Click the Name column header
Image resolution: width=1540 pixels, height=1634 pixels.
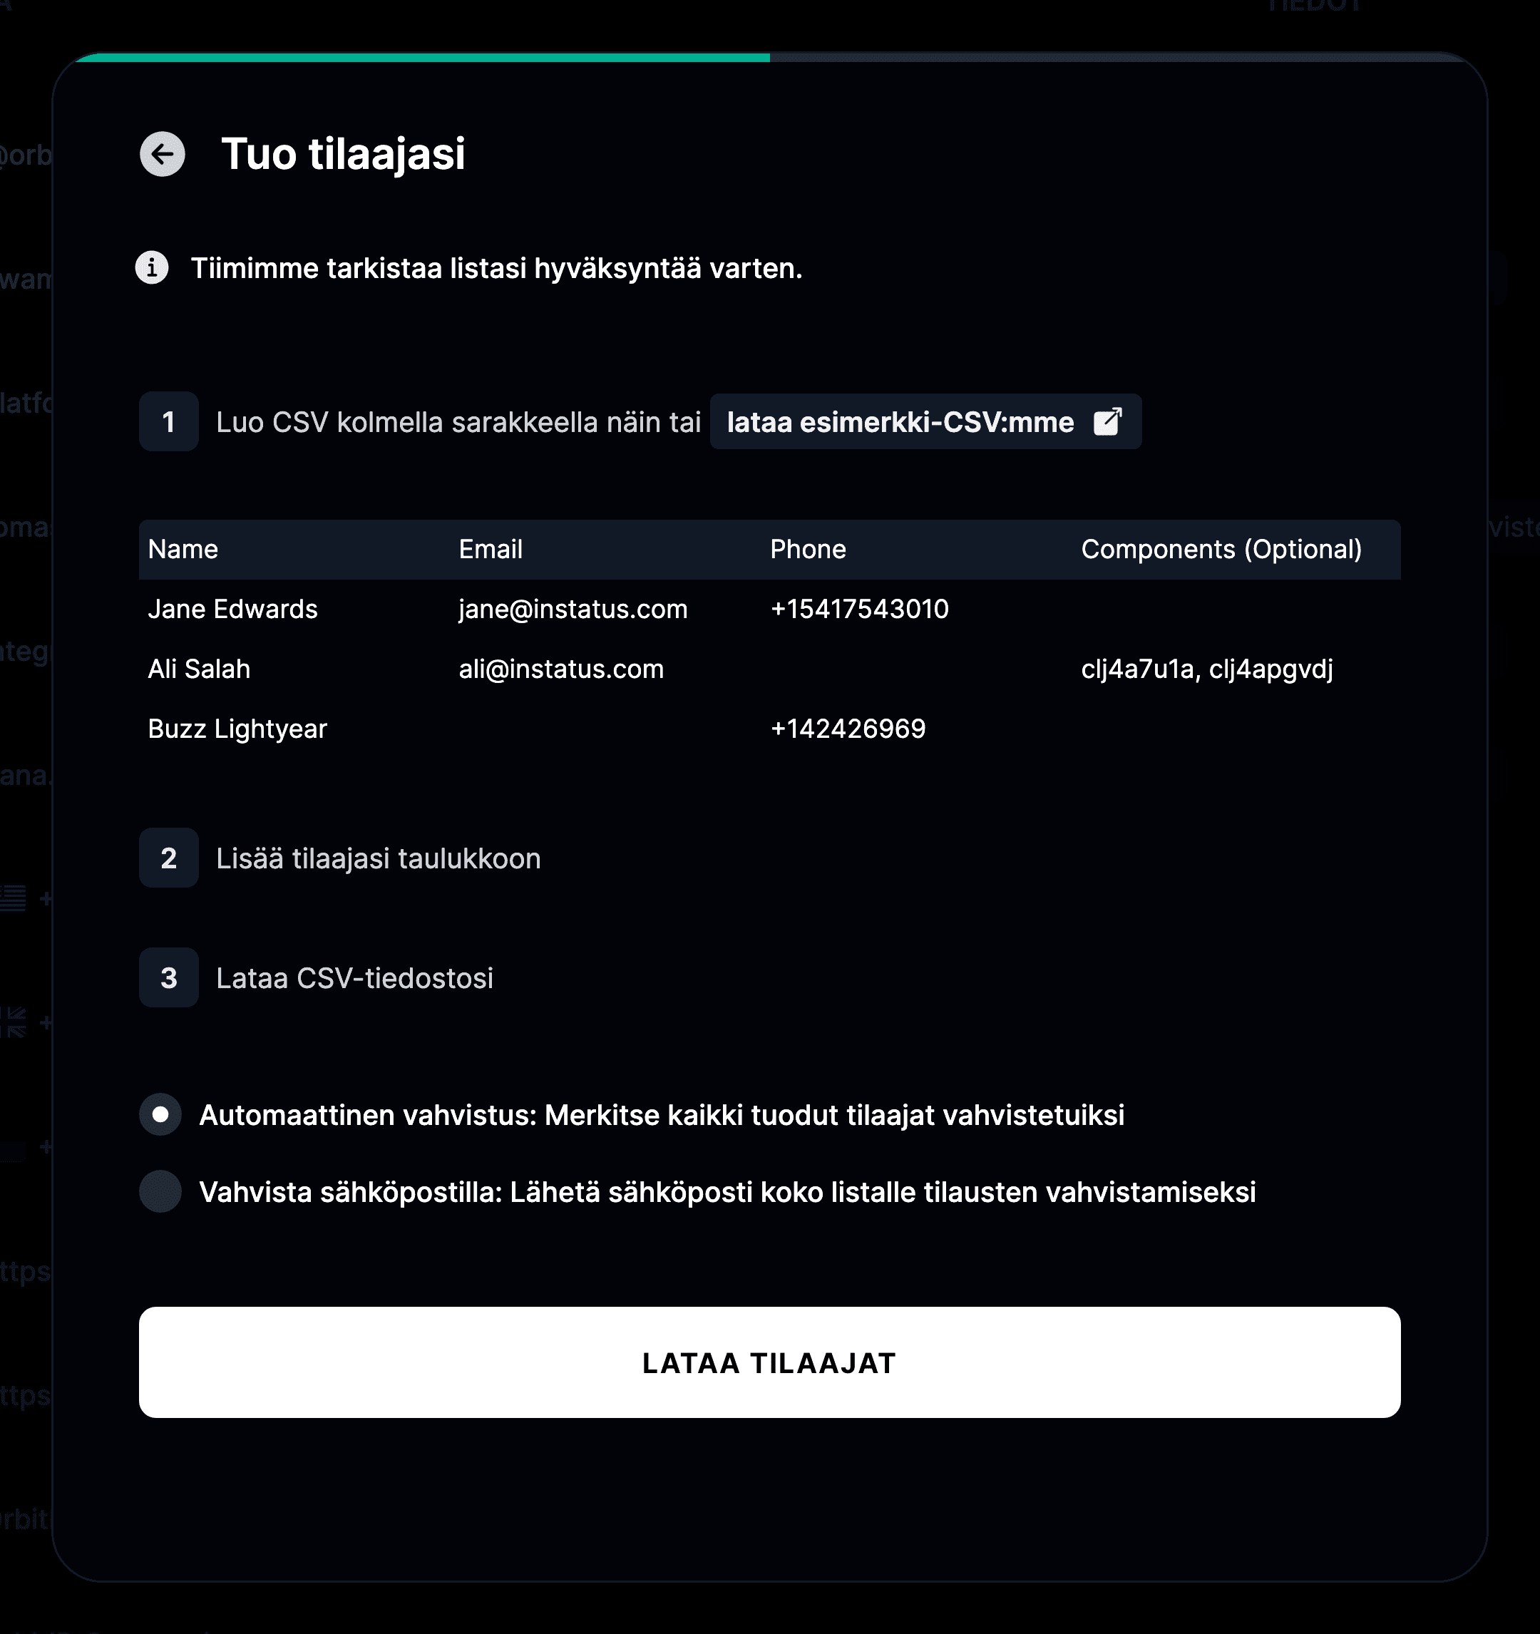tap(183, 549)
